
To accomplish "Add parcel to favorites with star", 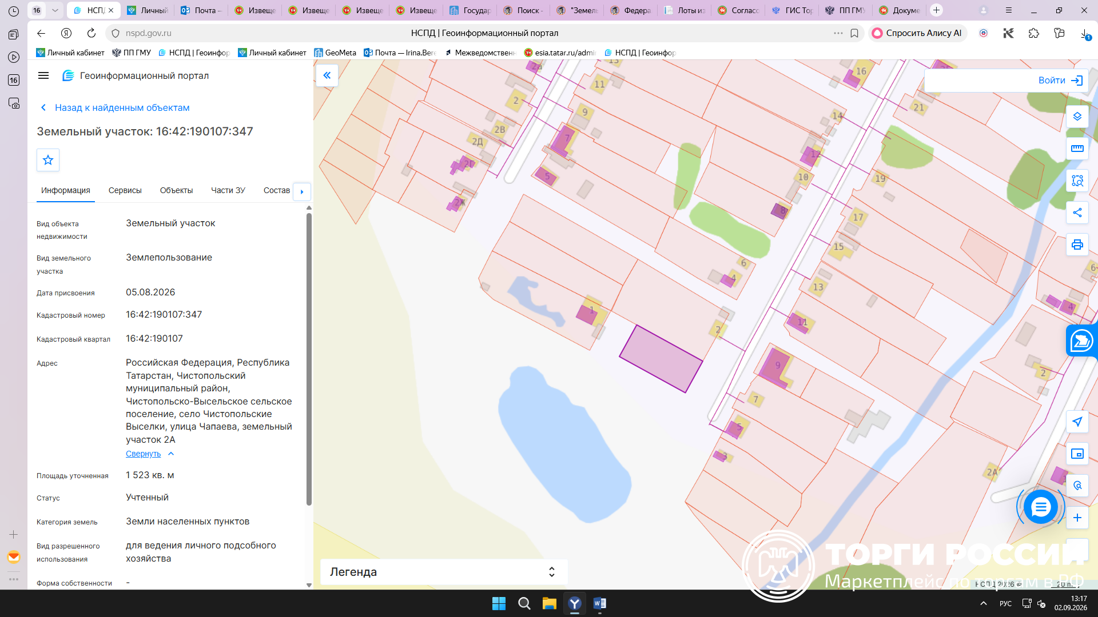I will 48,160.
